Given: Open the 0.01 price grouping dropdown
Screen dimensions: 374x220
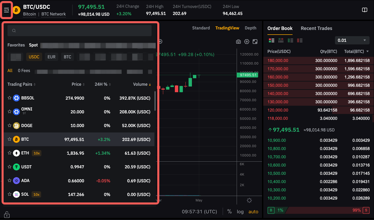Looking at the screenshot, I should click(x=352, y=40).
